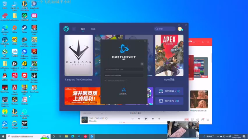Open the notification center on the taskbar
This screenshot has width=248, height=139.
tap(244, 136)
